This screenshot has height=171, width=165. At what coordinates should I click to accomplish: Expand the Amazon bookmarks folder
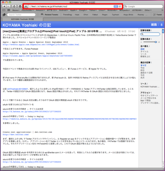(x=40, y=10)
